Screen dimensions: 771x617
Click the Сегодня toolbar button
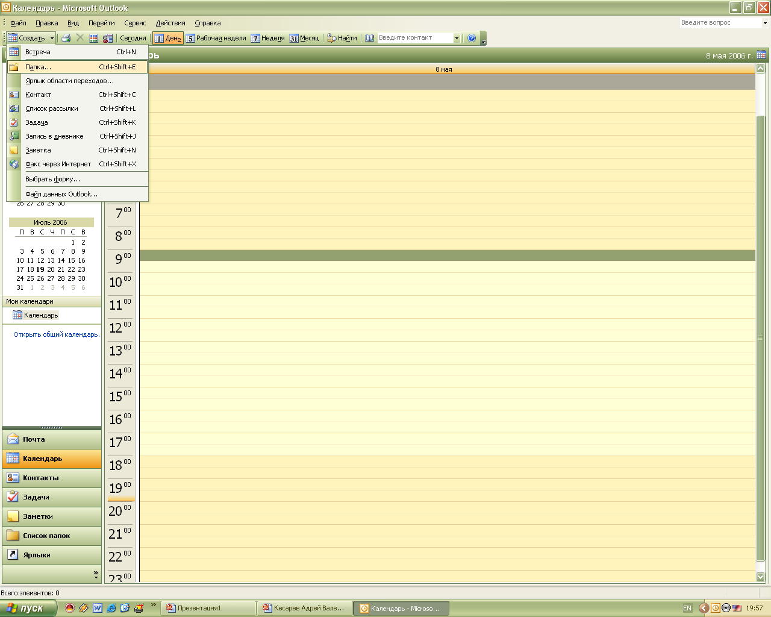pos(133,38)
